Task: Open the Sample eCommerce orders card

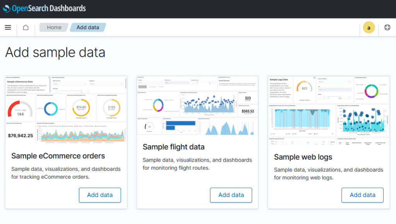Action: click(x=66, y=143)
